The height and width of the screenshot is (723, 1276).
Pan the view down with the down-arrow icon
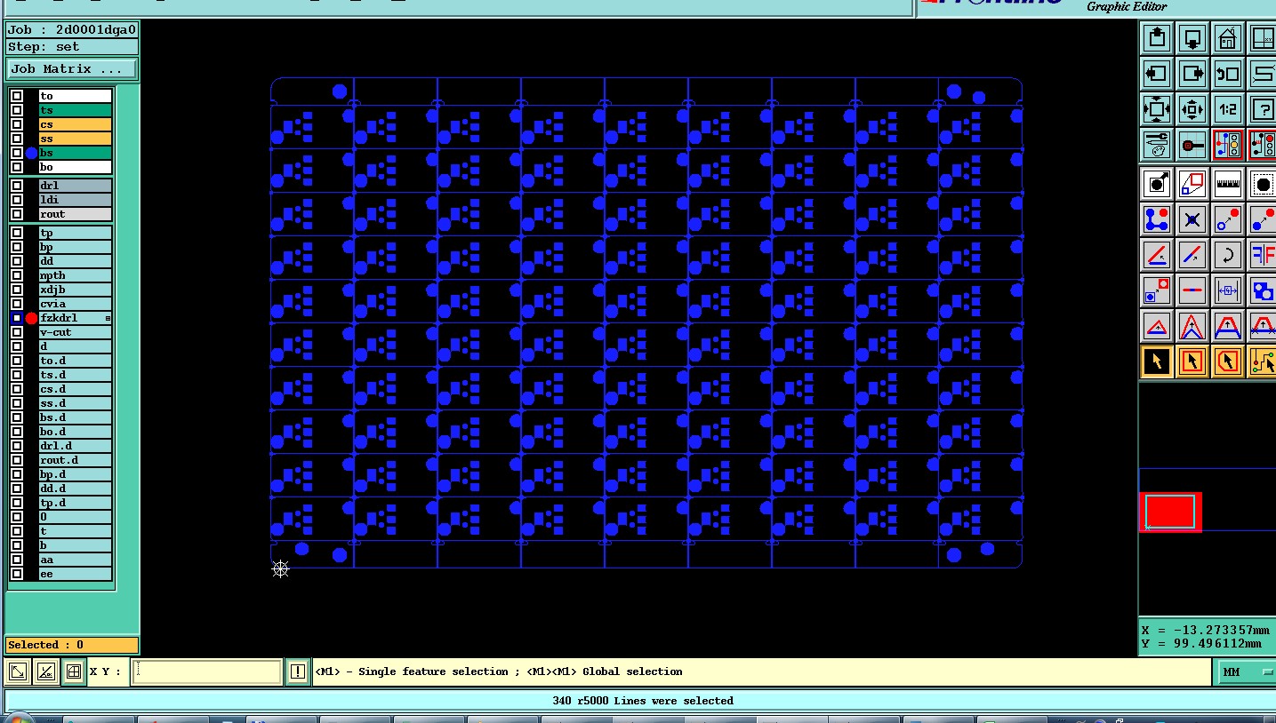[x=1192, y=38]
